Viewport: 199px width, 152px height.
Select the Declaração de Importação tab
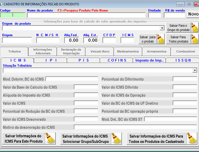point(71,51)
